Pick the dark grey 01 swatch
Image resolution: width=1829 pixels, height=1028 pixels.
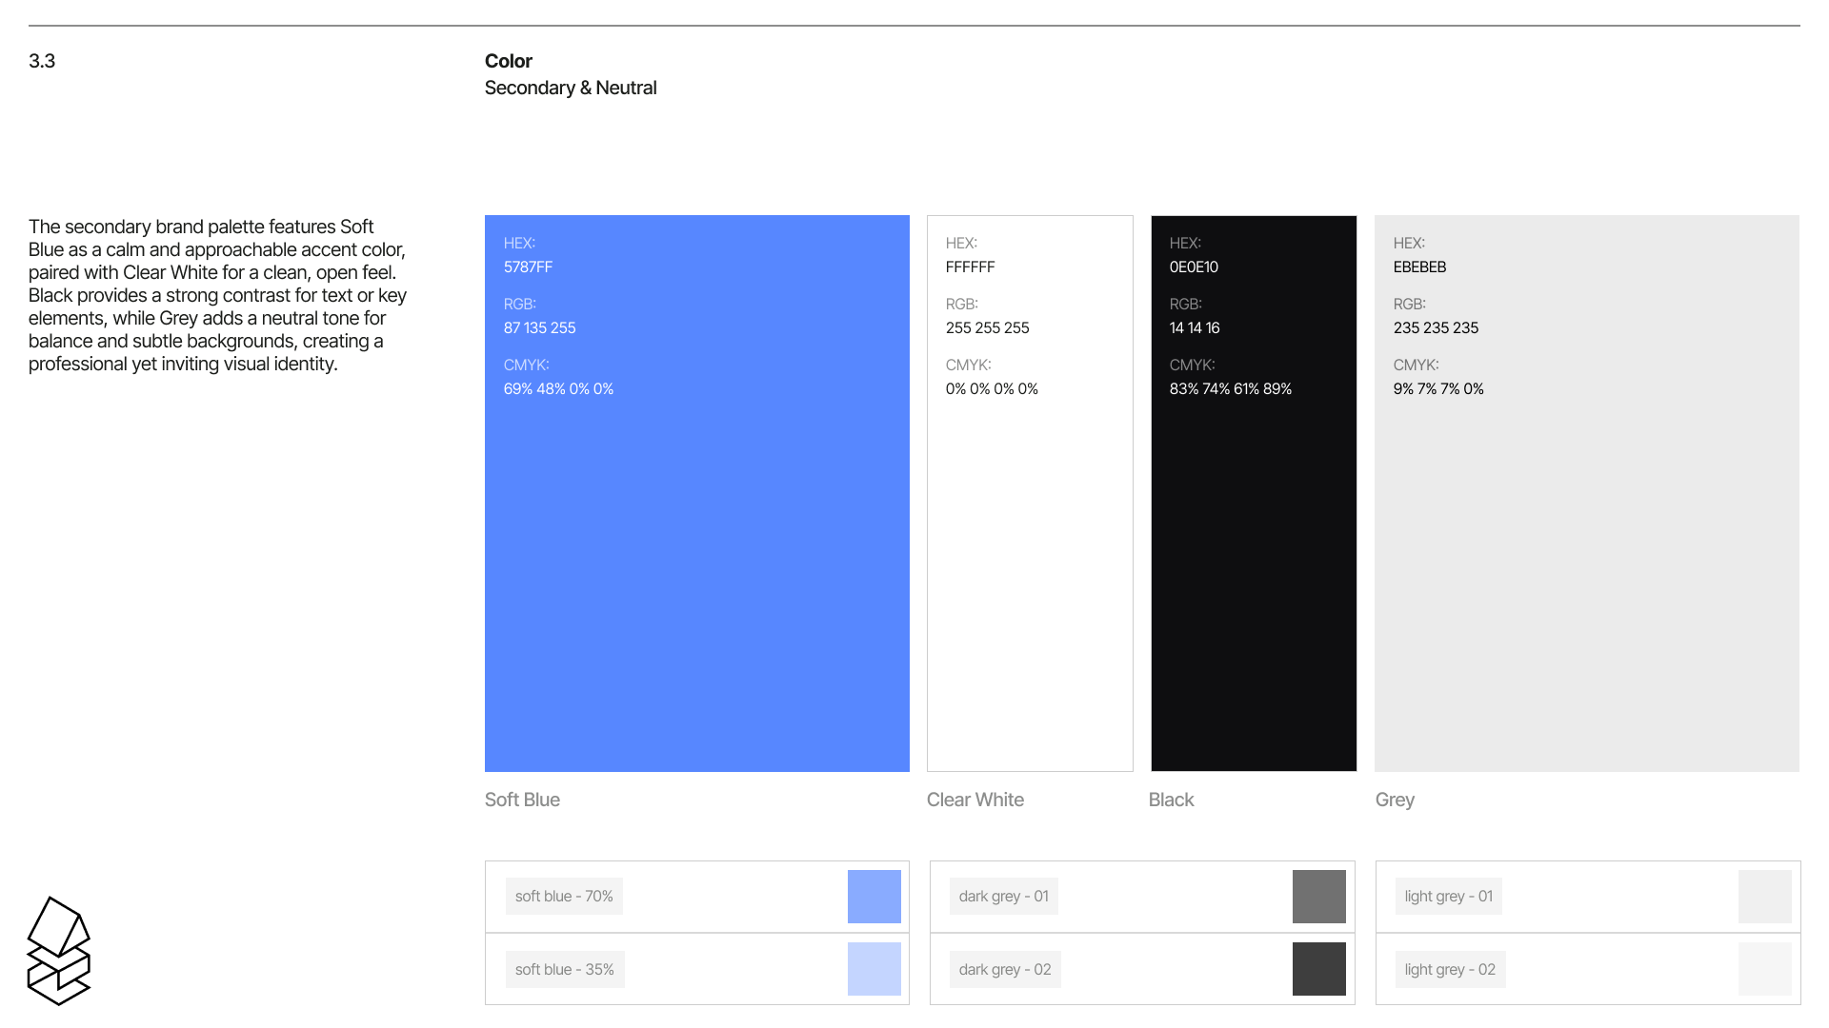(x=1319, y=897)
